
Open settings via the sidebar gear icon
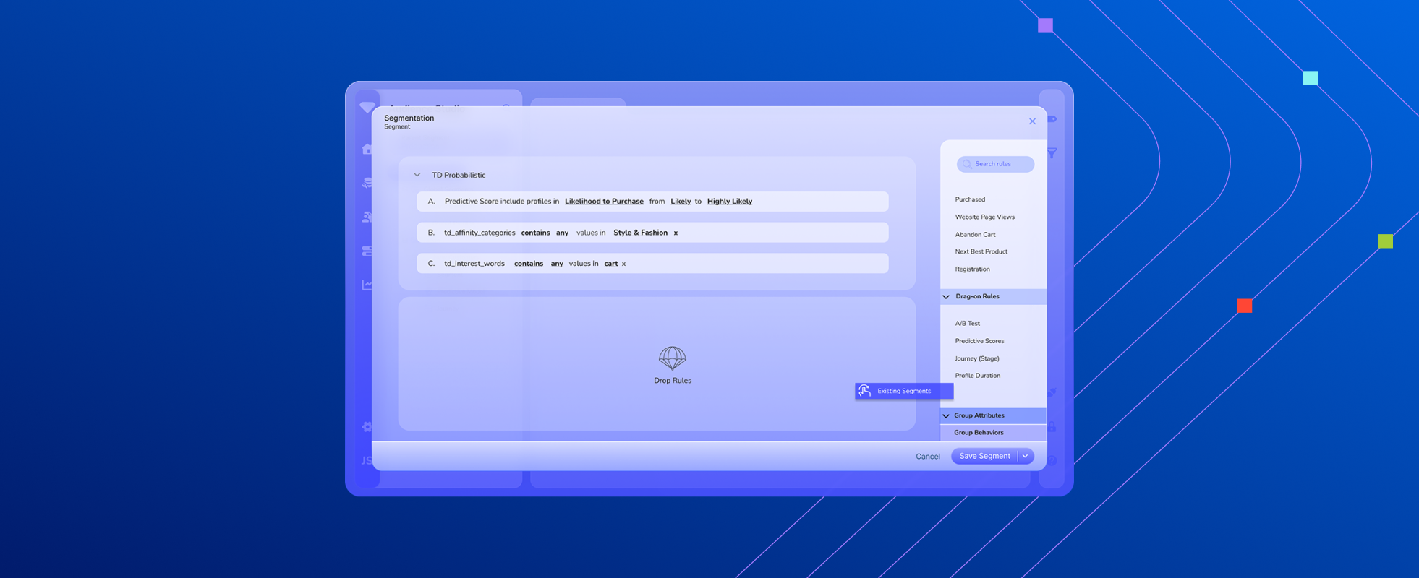[x=367, y=427]
